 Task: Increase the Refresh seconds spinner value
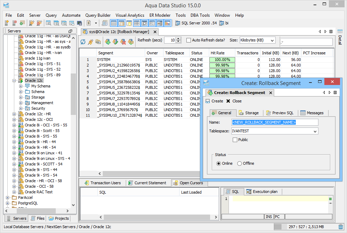[179, 39]
